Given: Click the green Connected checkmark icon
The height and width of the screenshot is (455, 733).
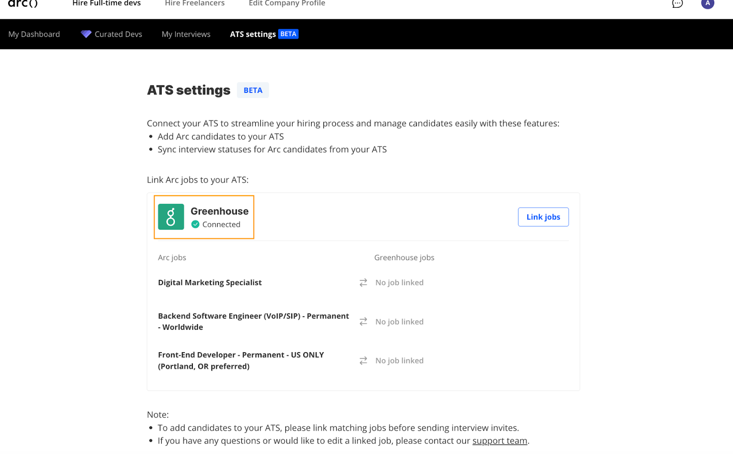Looking at the screenshot, I should pos(195,224).
